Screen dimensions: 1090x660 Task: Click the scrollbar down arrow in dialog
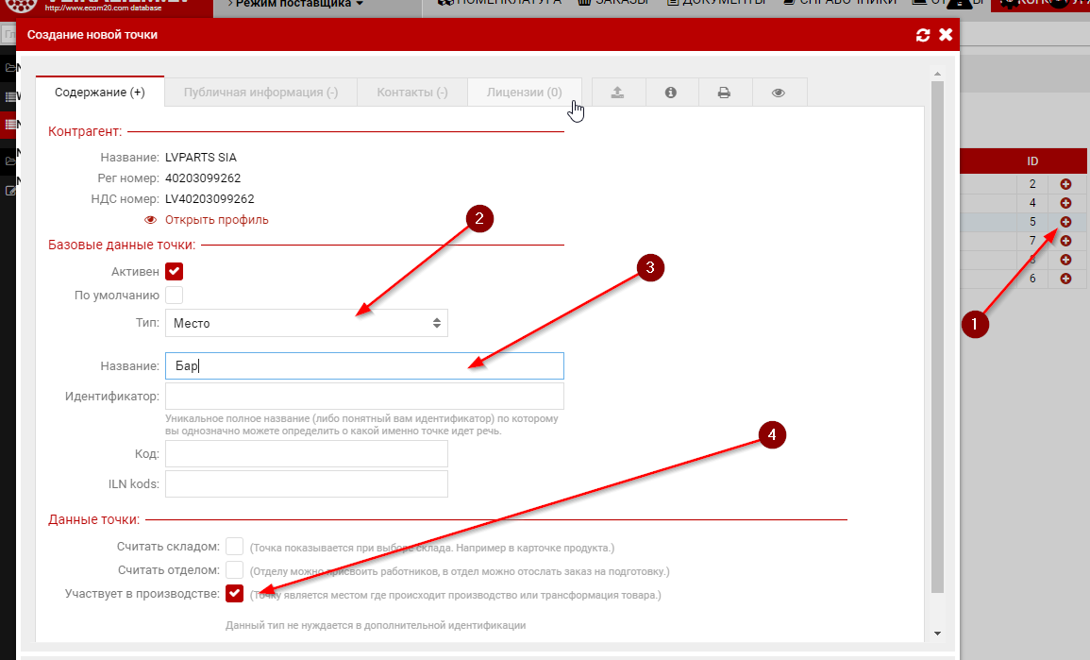coord(936,633)
